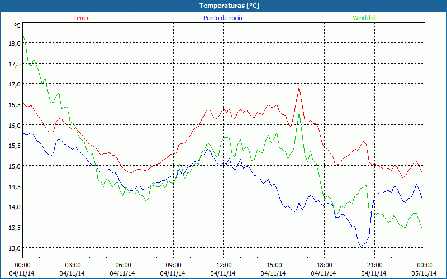This screenshot has width=447, height=279.
Task: Click the 17,5 y-axis value
Action: pyautogui.click(x=15, y=64)
